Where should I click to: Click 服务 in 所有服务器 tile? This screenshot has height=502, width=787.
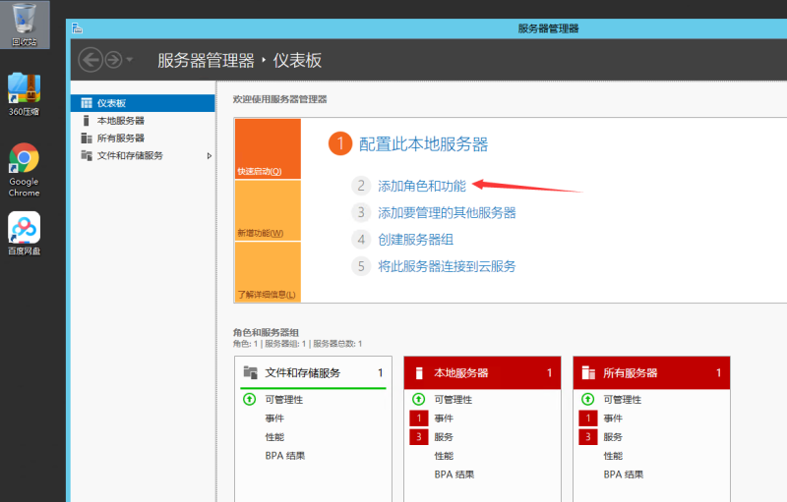coord(613,437)
